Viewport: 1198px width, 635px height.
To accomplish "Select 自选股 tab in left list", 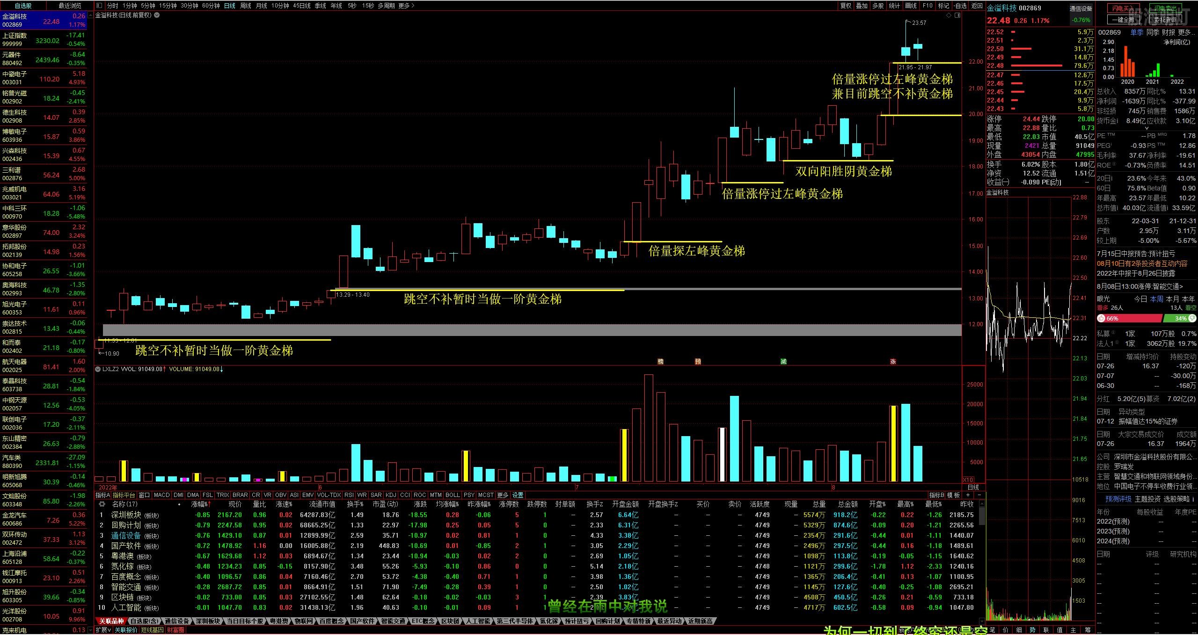I will point(23,6).
